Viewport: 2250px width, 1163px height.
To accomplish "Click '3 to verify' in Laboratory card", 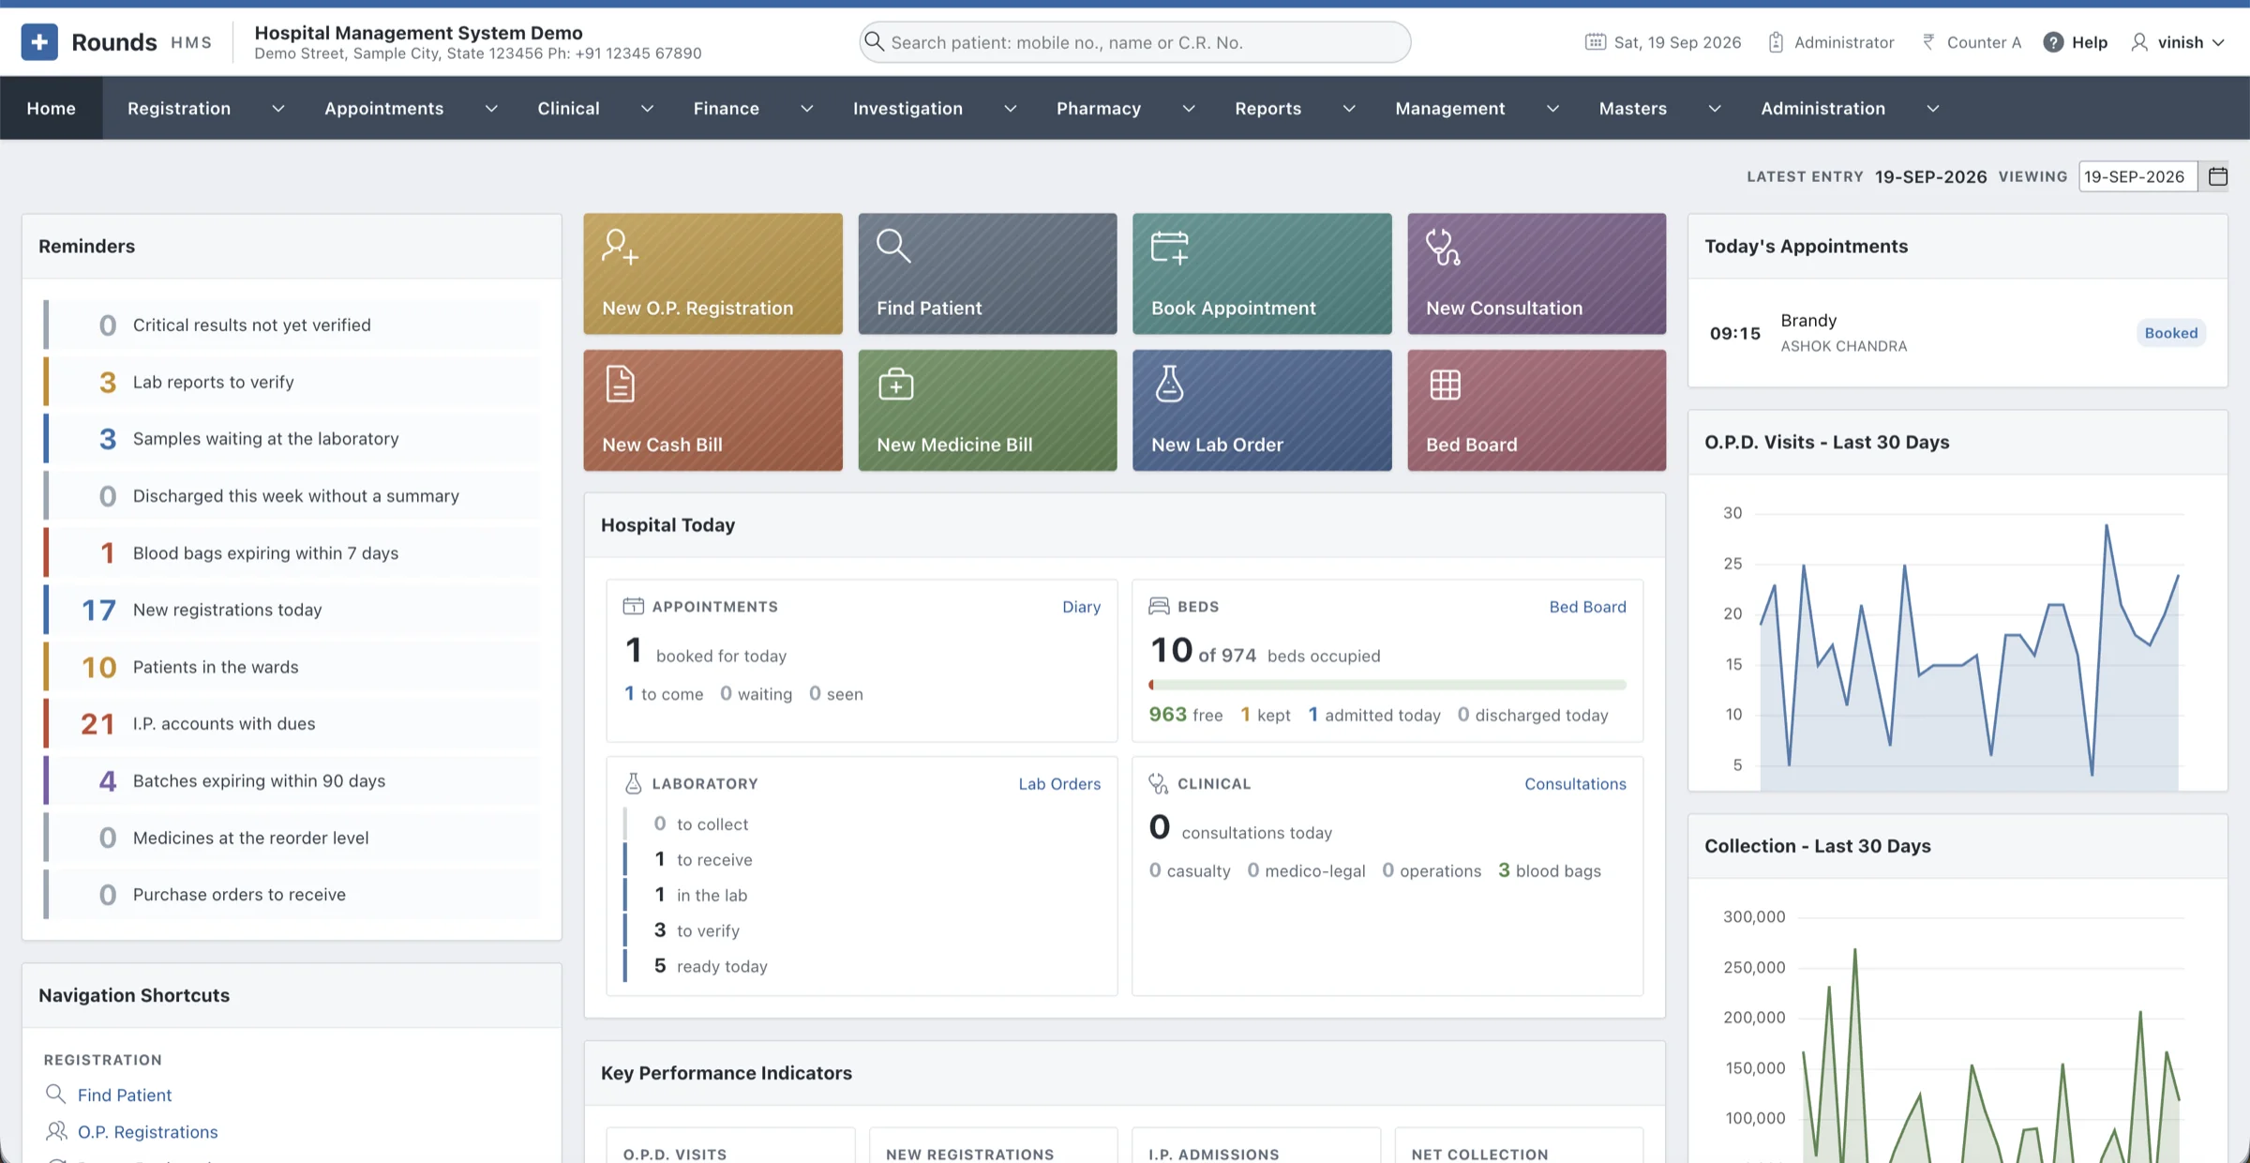I will coord(697,930).
